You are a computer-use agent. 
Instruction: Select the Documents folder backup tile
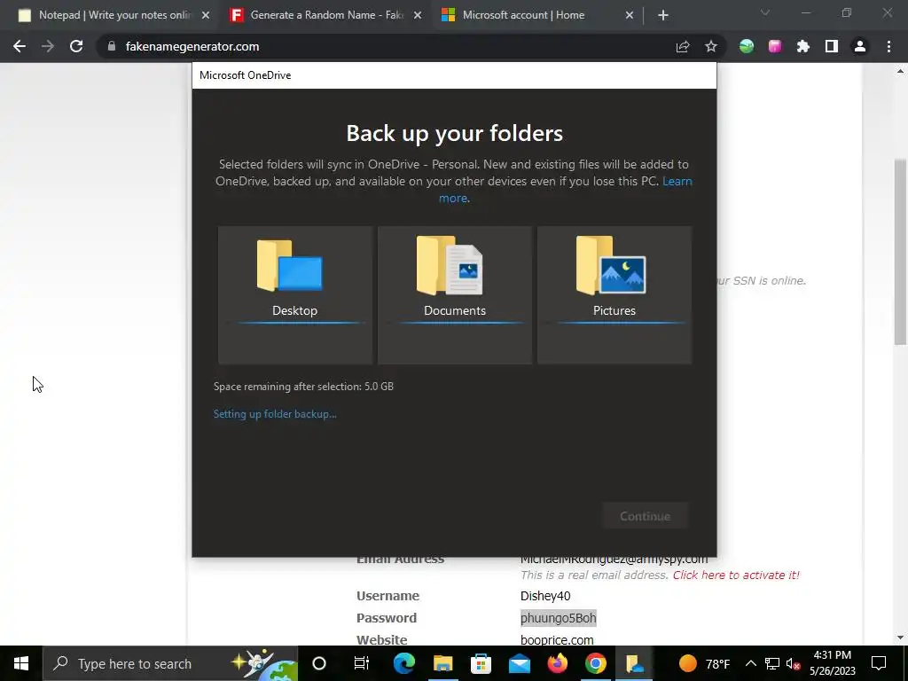click(x=455, y=294)
